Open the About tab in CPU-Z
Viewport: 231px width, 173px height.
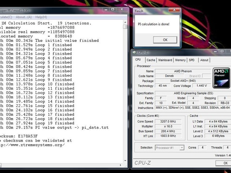(x=204, y=60)
